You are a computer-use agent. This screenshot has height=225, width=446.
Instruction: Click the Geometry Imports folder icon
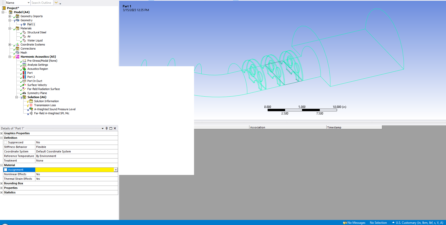click(17, 16)
